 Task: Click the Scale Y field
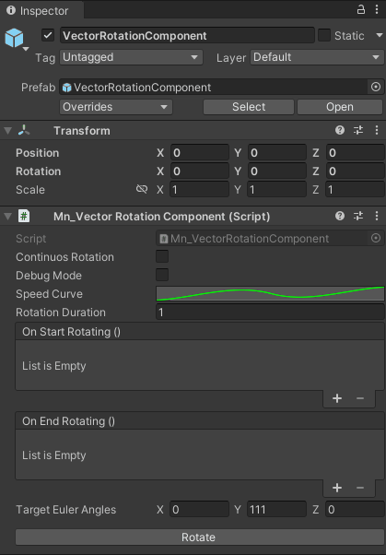point(277,189)
